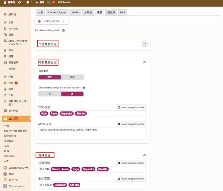Click the 外觀 appearance brush icon
The image size is (223, 191).
[x=5, y=77]
